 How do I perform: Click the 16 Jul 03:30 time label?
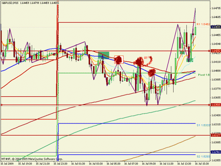96,164
